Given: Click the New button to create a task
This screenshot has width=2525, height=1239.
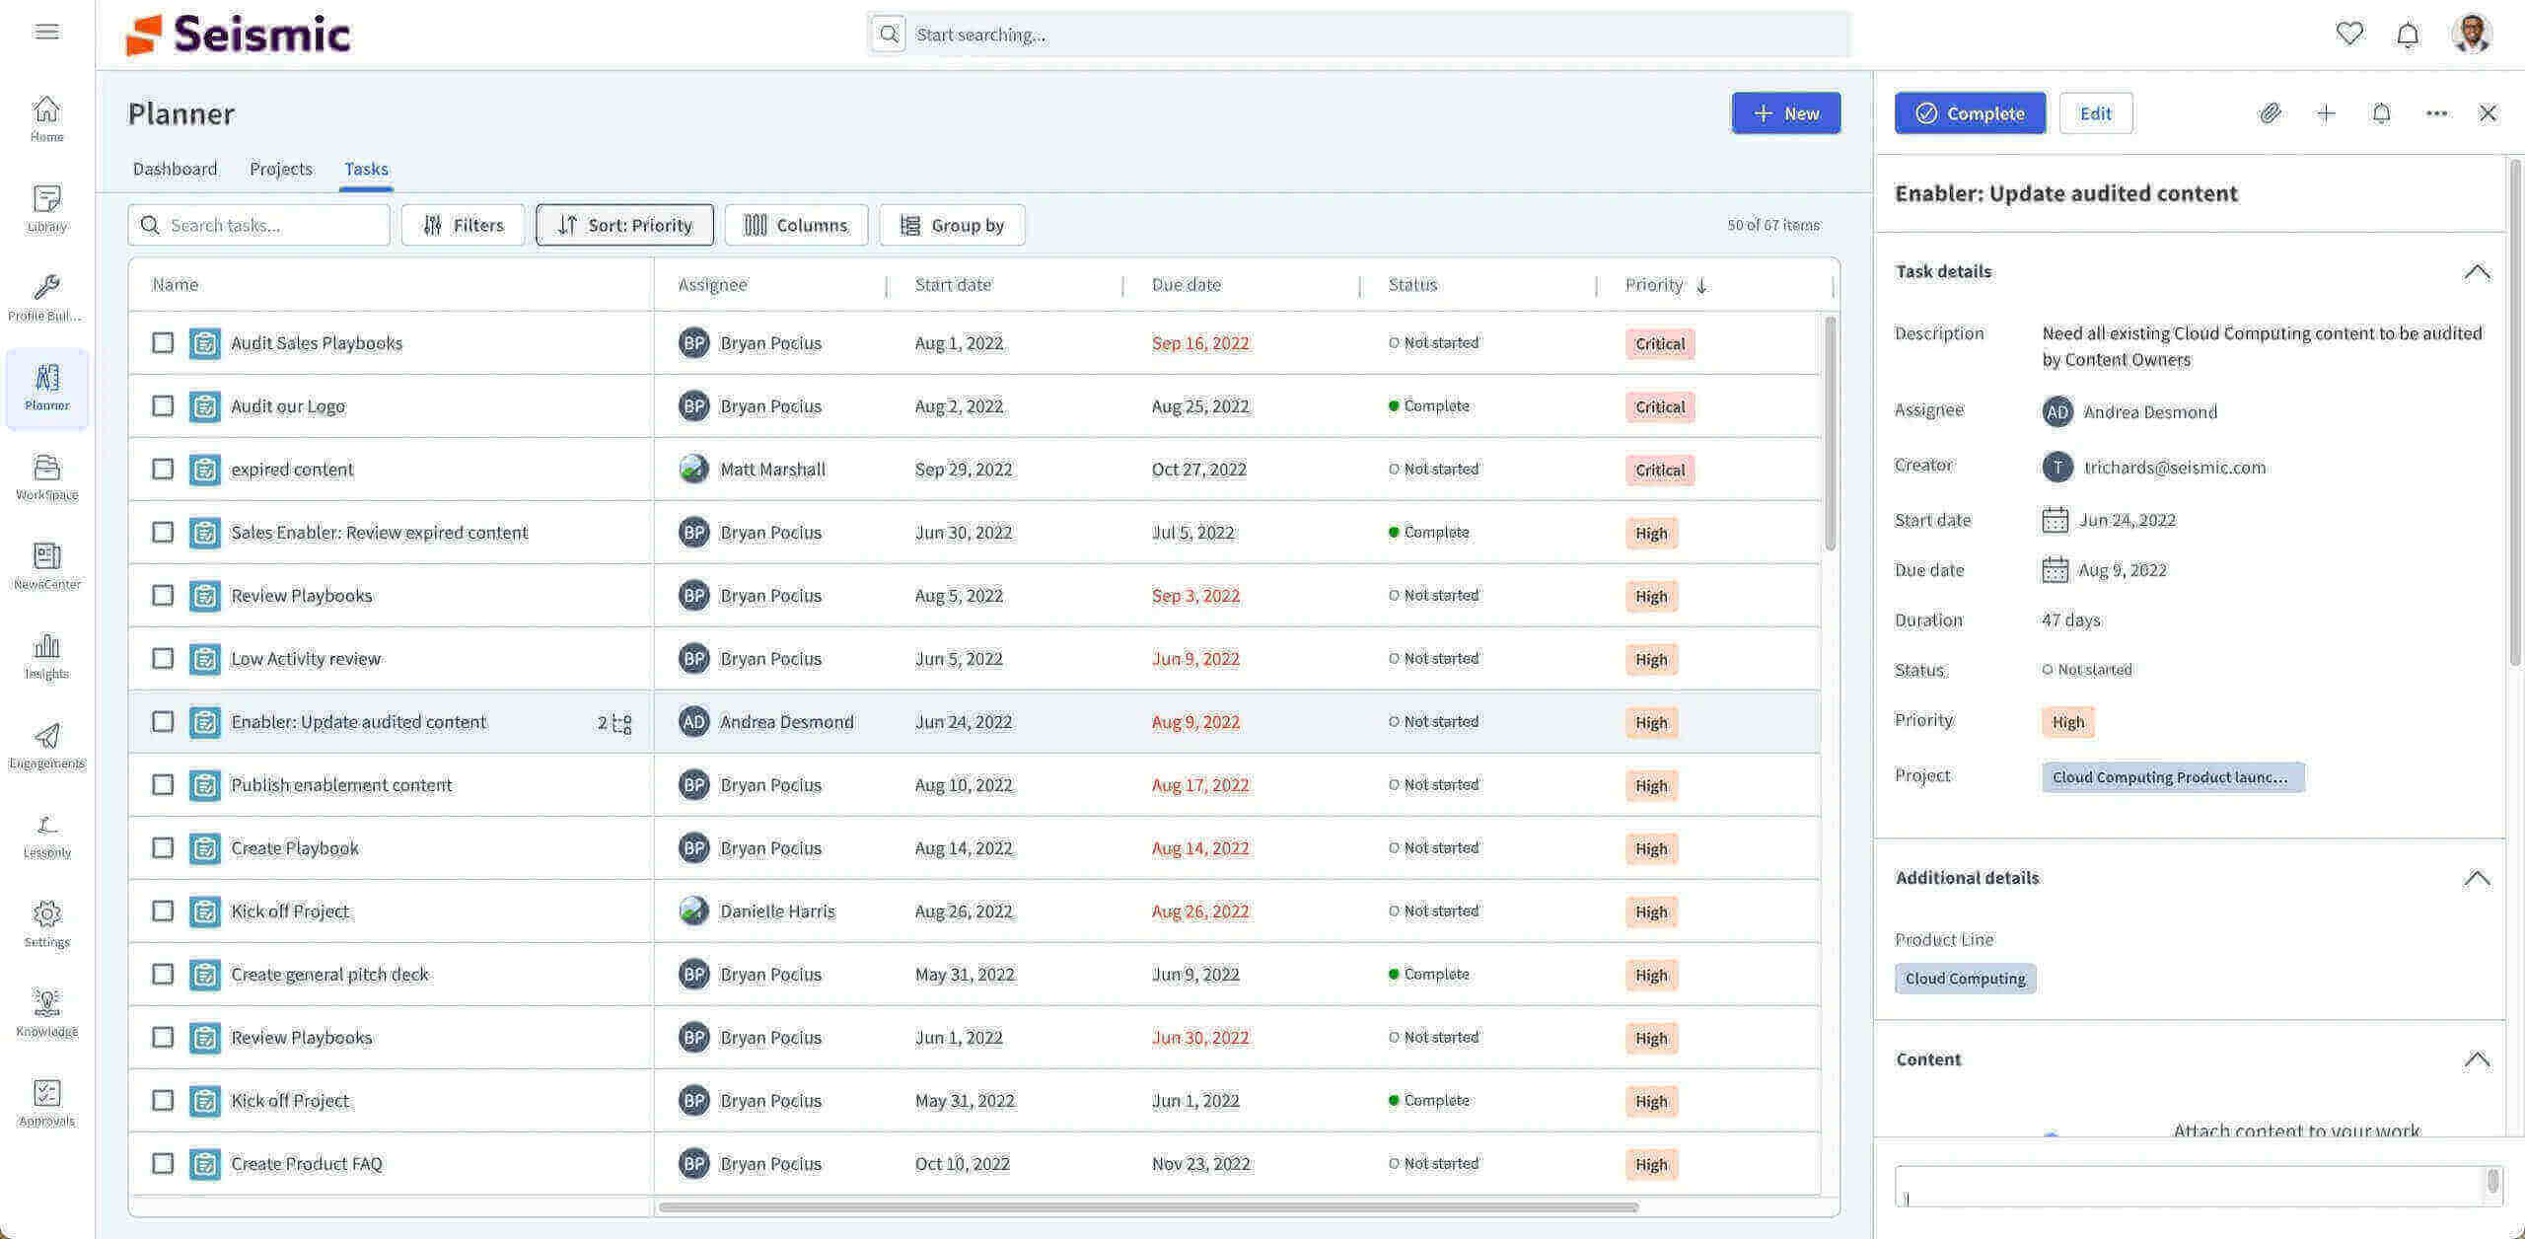Looking at the screenshot, I should [x=1785, y=112].
